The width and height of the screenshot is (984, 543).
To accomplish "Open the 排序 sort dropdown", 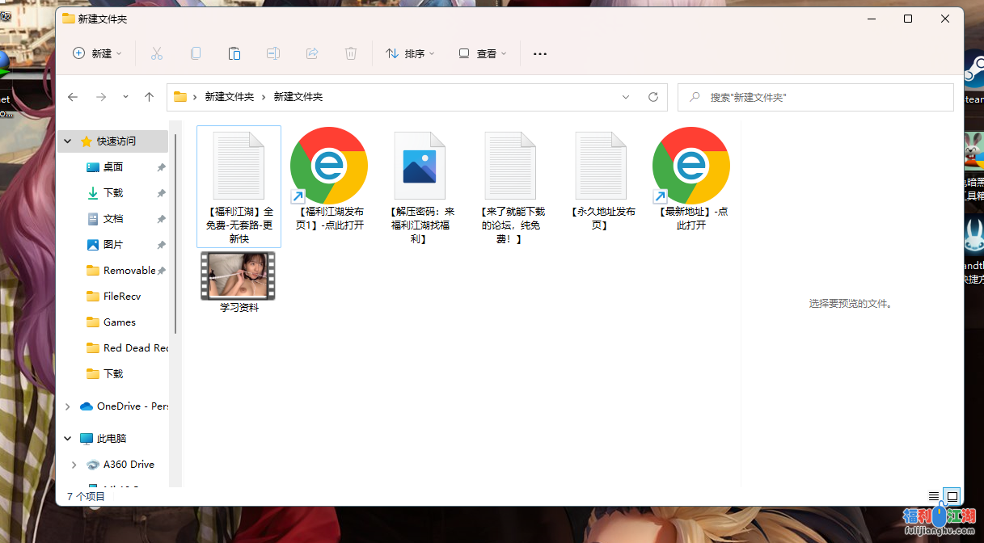I will coord(410,53).
